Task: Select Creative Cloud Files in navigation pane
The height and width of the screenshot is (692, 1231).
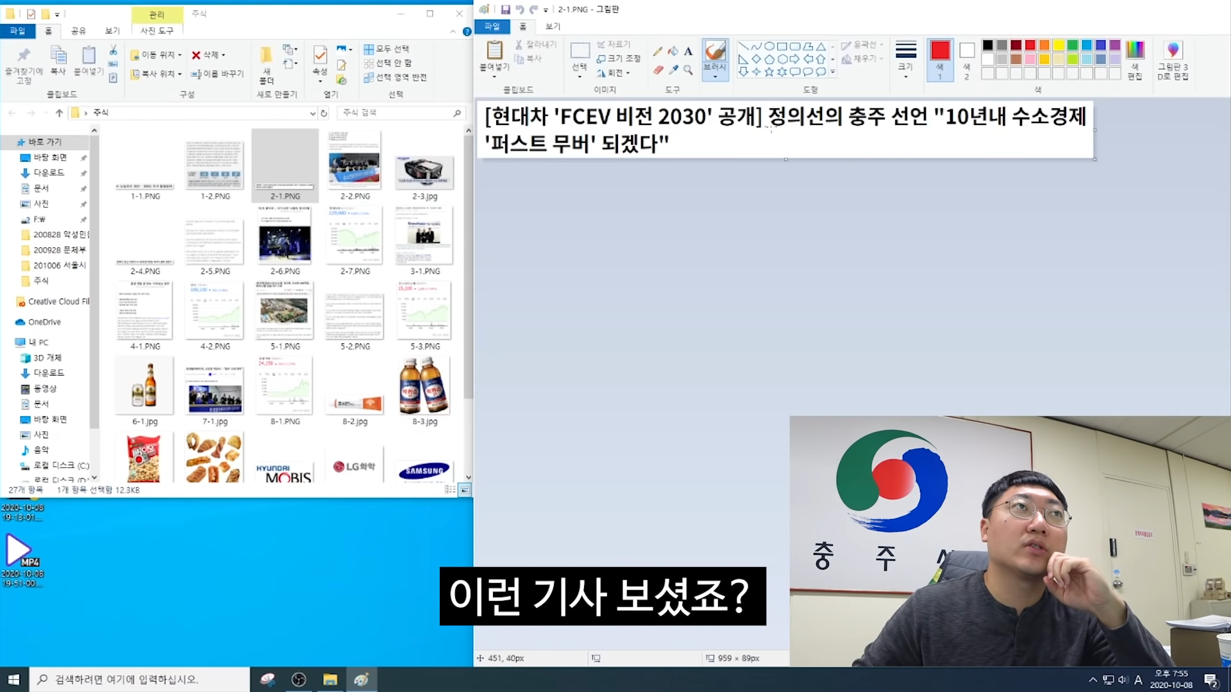Action: point(52,301)
